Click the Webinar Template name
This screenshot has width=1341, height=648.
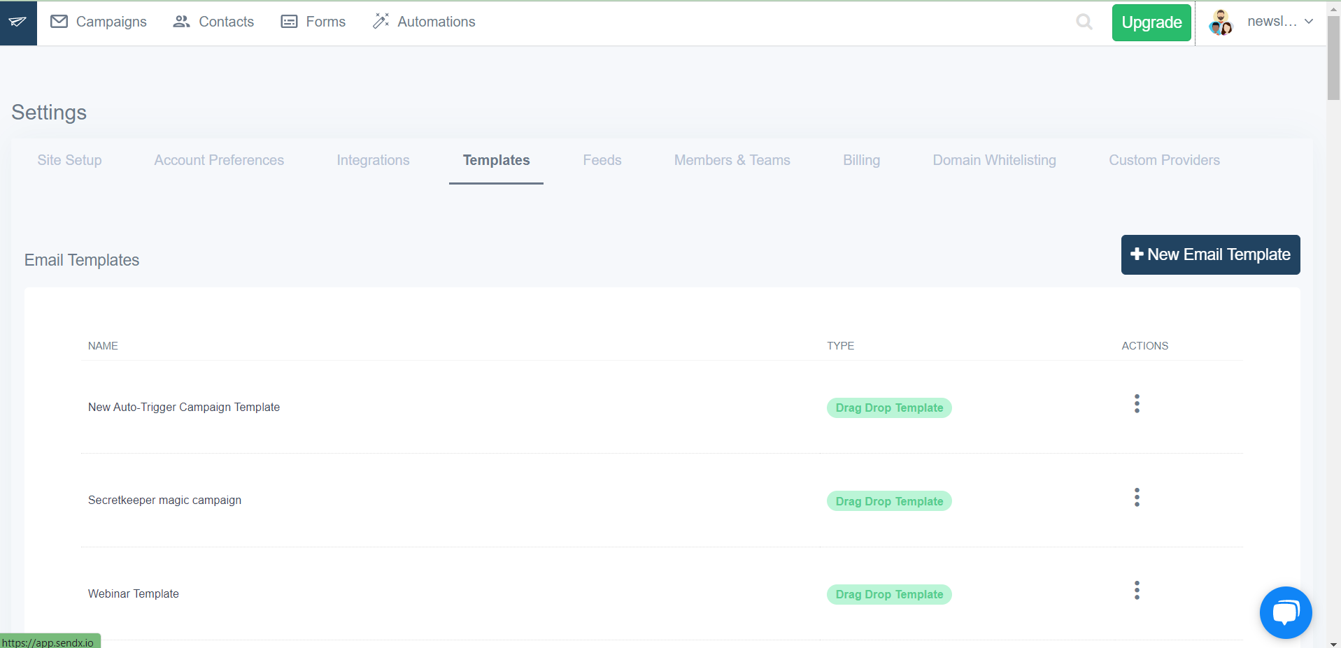pos(134,593)
